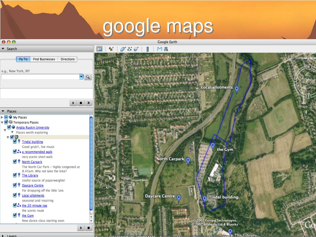
Task: Click the Daycare Centre pin on map
Action: [x=179, y=198]
